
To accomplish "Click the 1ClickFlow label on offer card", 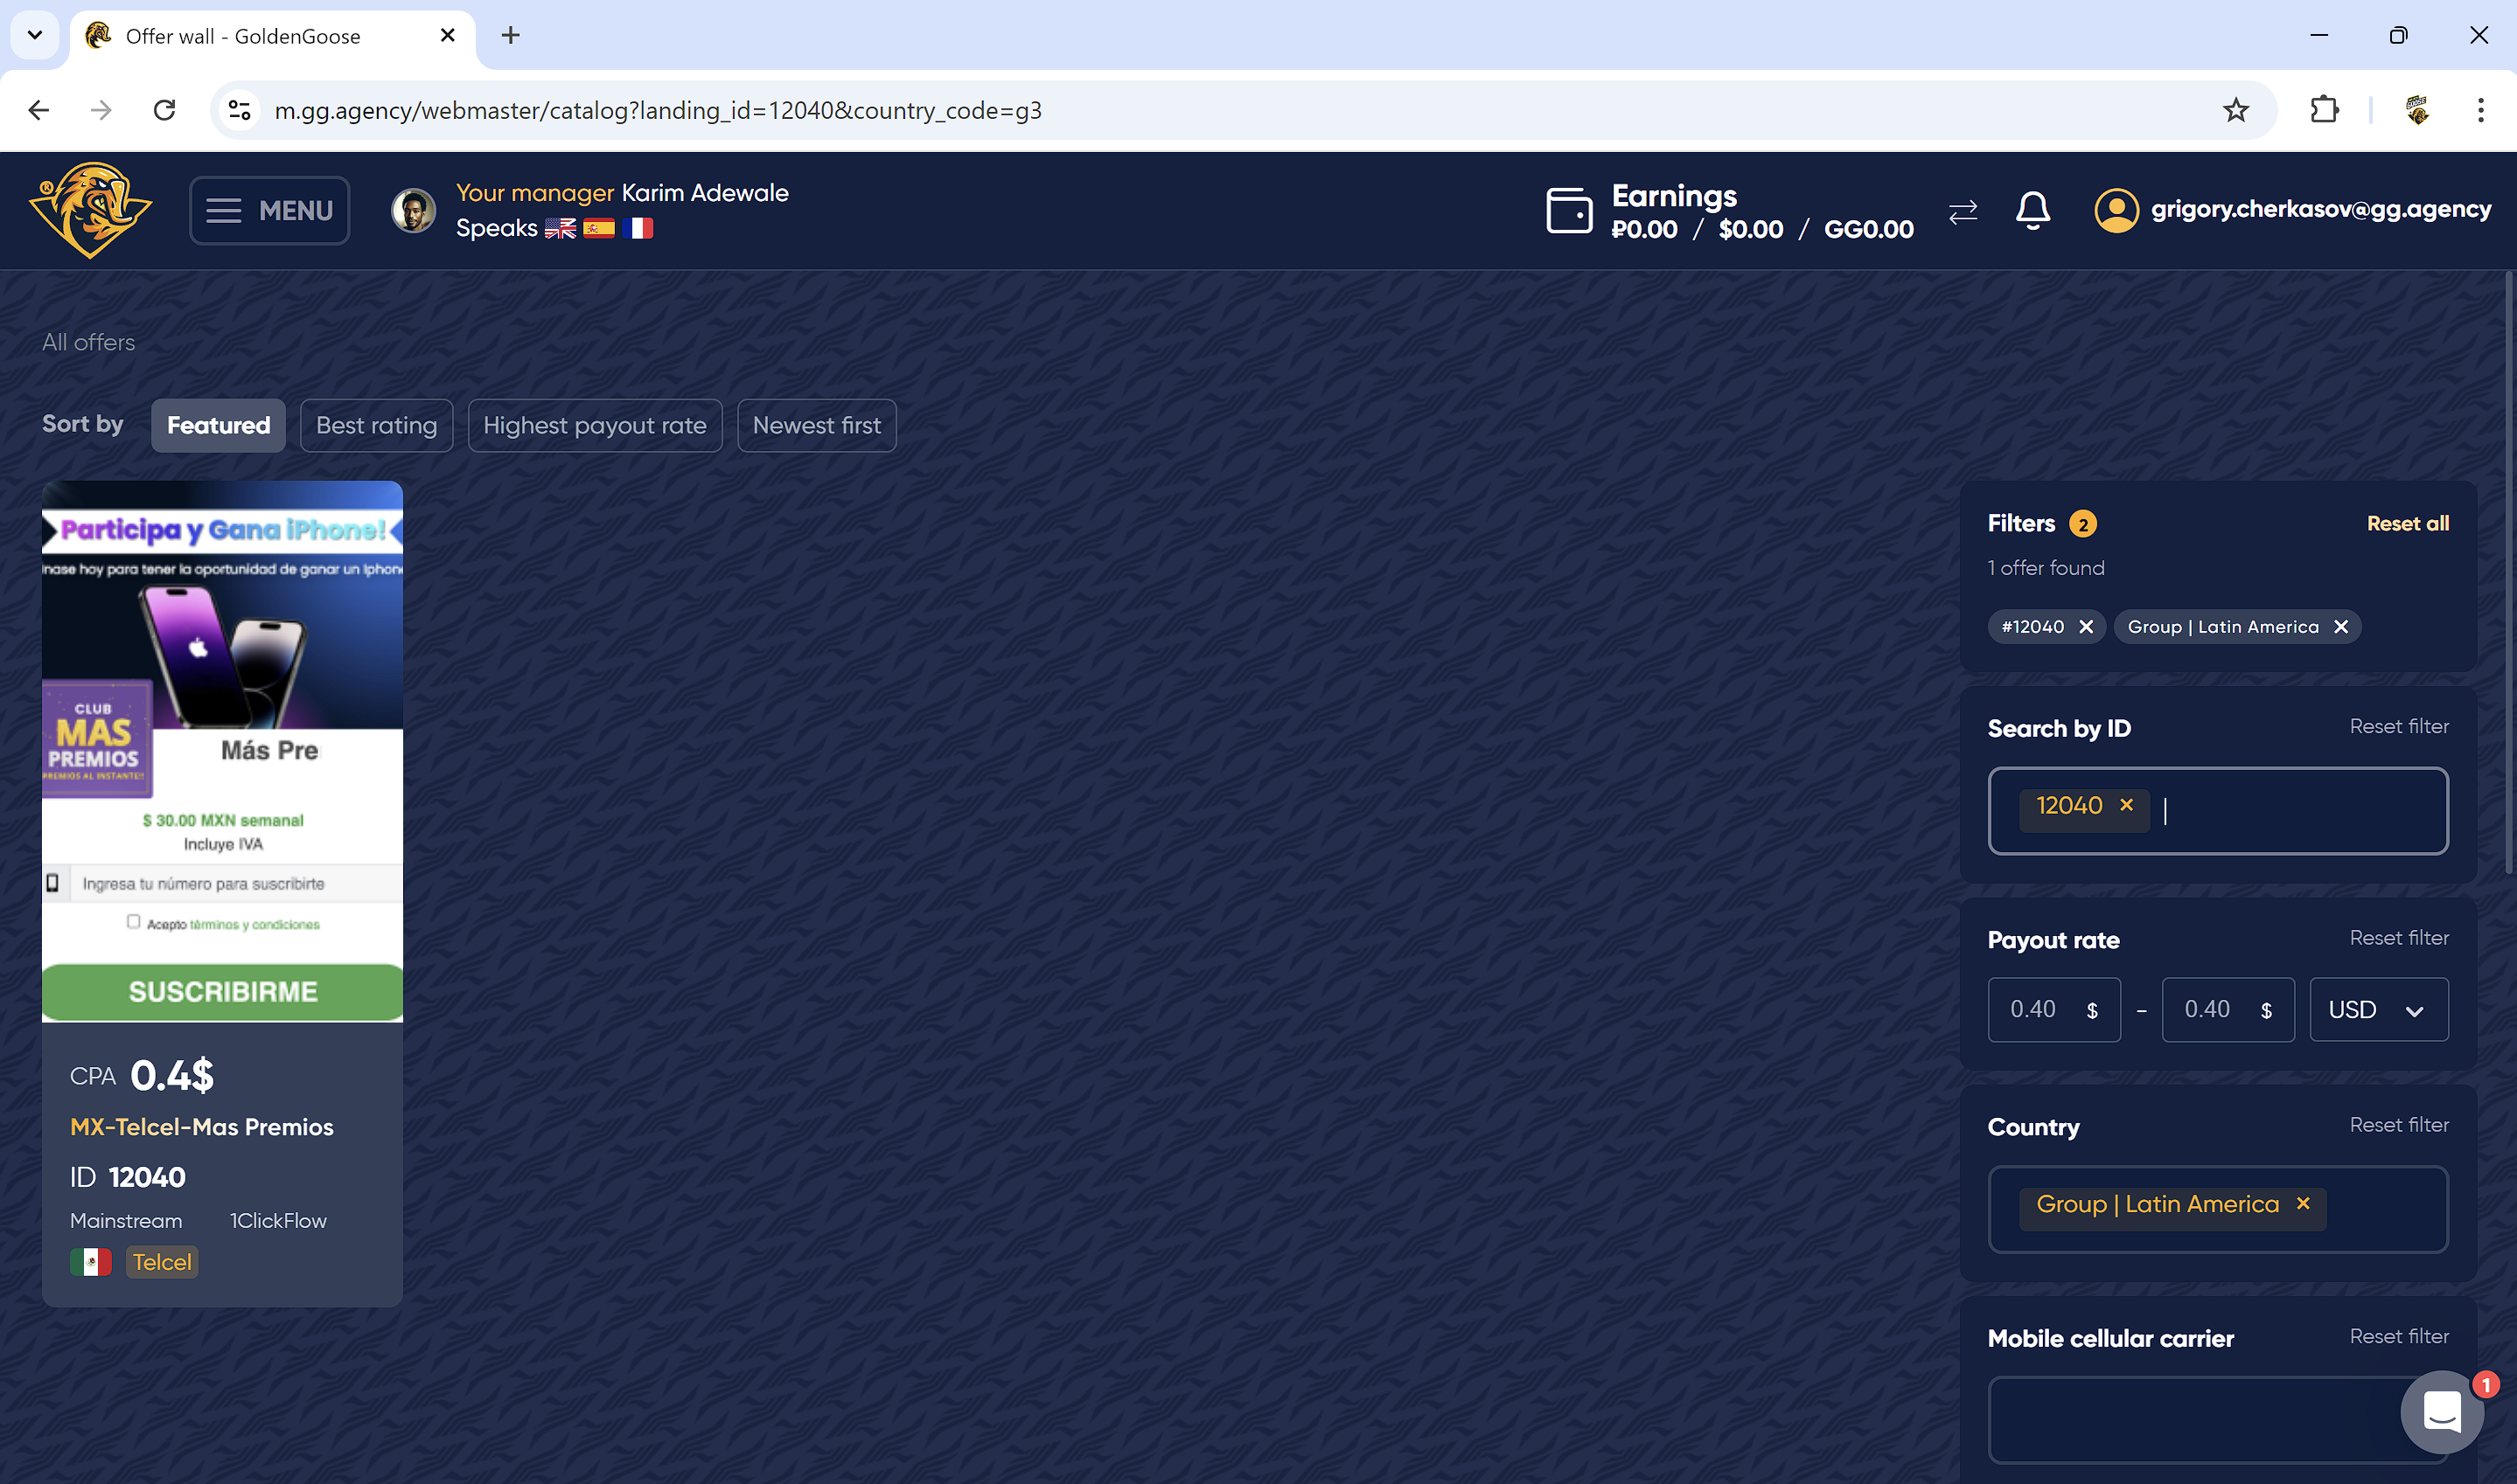I will 278,1220.
